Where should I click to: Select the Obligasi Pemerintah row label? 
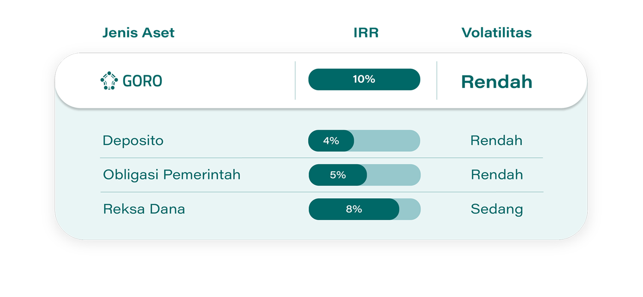(x=171, y=175)
